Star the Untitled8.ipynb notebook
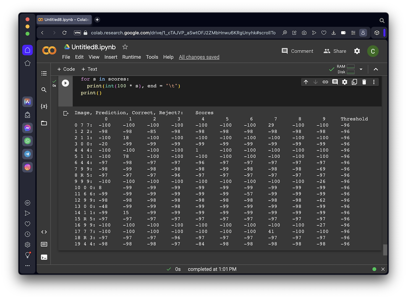407x299 pixels. 125,47
